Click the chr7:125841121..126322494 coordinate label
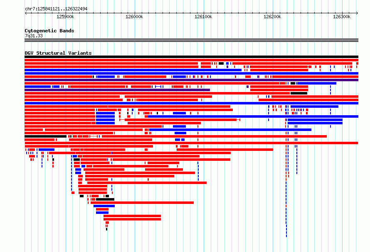The width and height of the screenshot is (370, 252). coord(56,9)
